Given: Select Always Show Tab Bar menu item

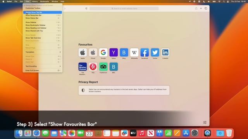Looking at the screenshot, I should [43, 12].
